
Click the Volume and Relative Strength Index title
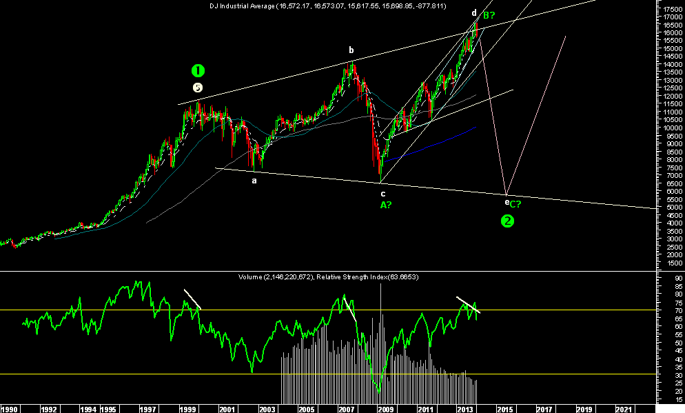pos(328,276)
